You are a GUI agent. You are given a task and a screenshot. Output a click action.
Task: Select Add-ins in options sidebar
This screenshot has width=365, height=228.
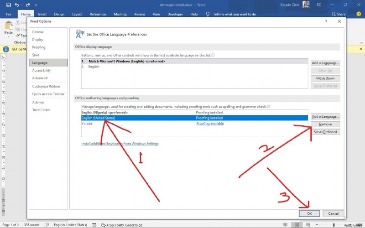point(48,102)
